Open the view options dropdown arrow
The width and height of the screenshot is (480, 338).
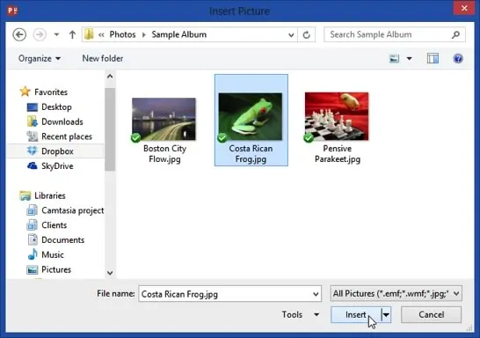[410, 58]
